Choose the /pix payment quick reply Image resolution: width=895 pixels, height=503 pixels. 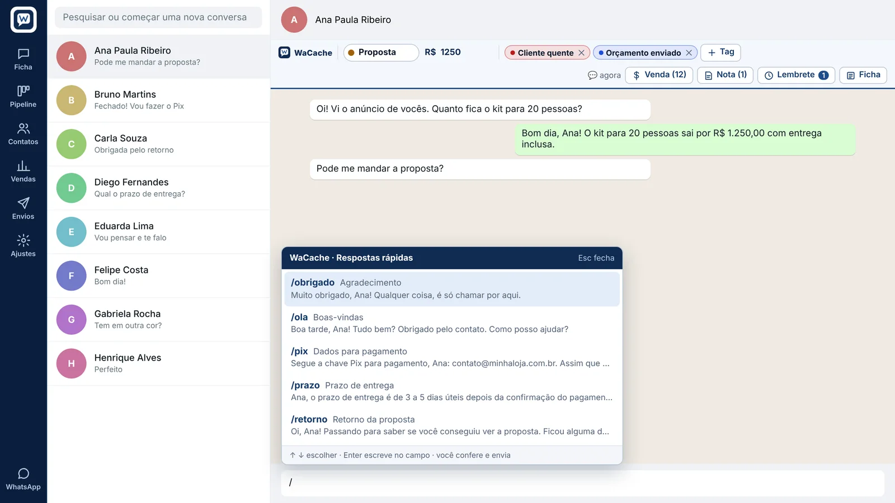point(452,357)
